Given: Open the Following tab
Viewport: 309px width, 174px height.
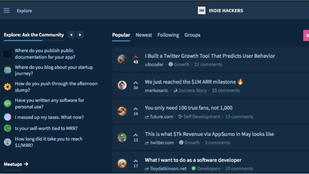Looking at the screenshot, I should click(168, 35).
